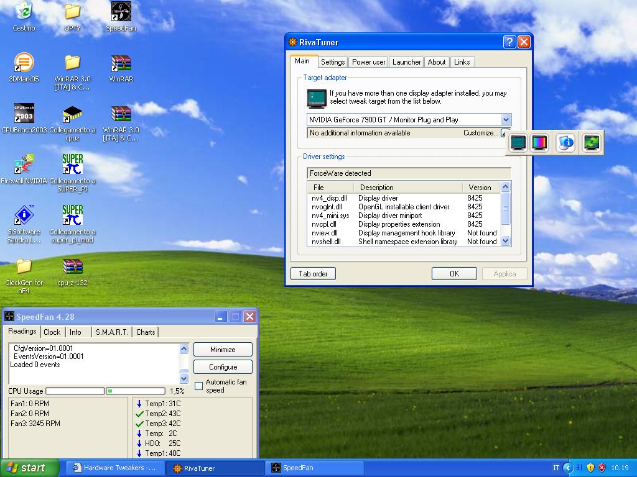Image resolution: width=637 pixels, height=477 pixels.
Task: Click RivaTuner low-level system settings monitor icon
Action: 518,143
